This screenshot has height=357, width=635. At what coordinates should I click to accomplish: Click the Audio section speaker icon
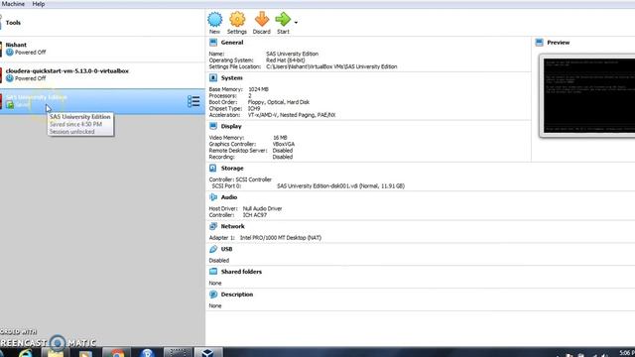click(x=213, y=197)
